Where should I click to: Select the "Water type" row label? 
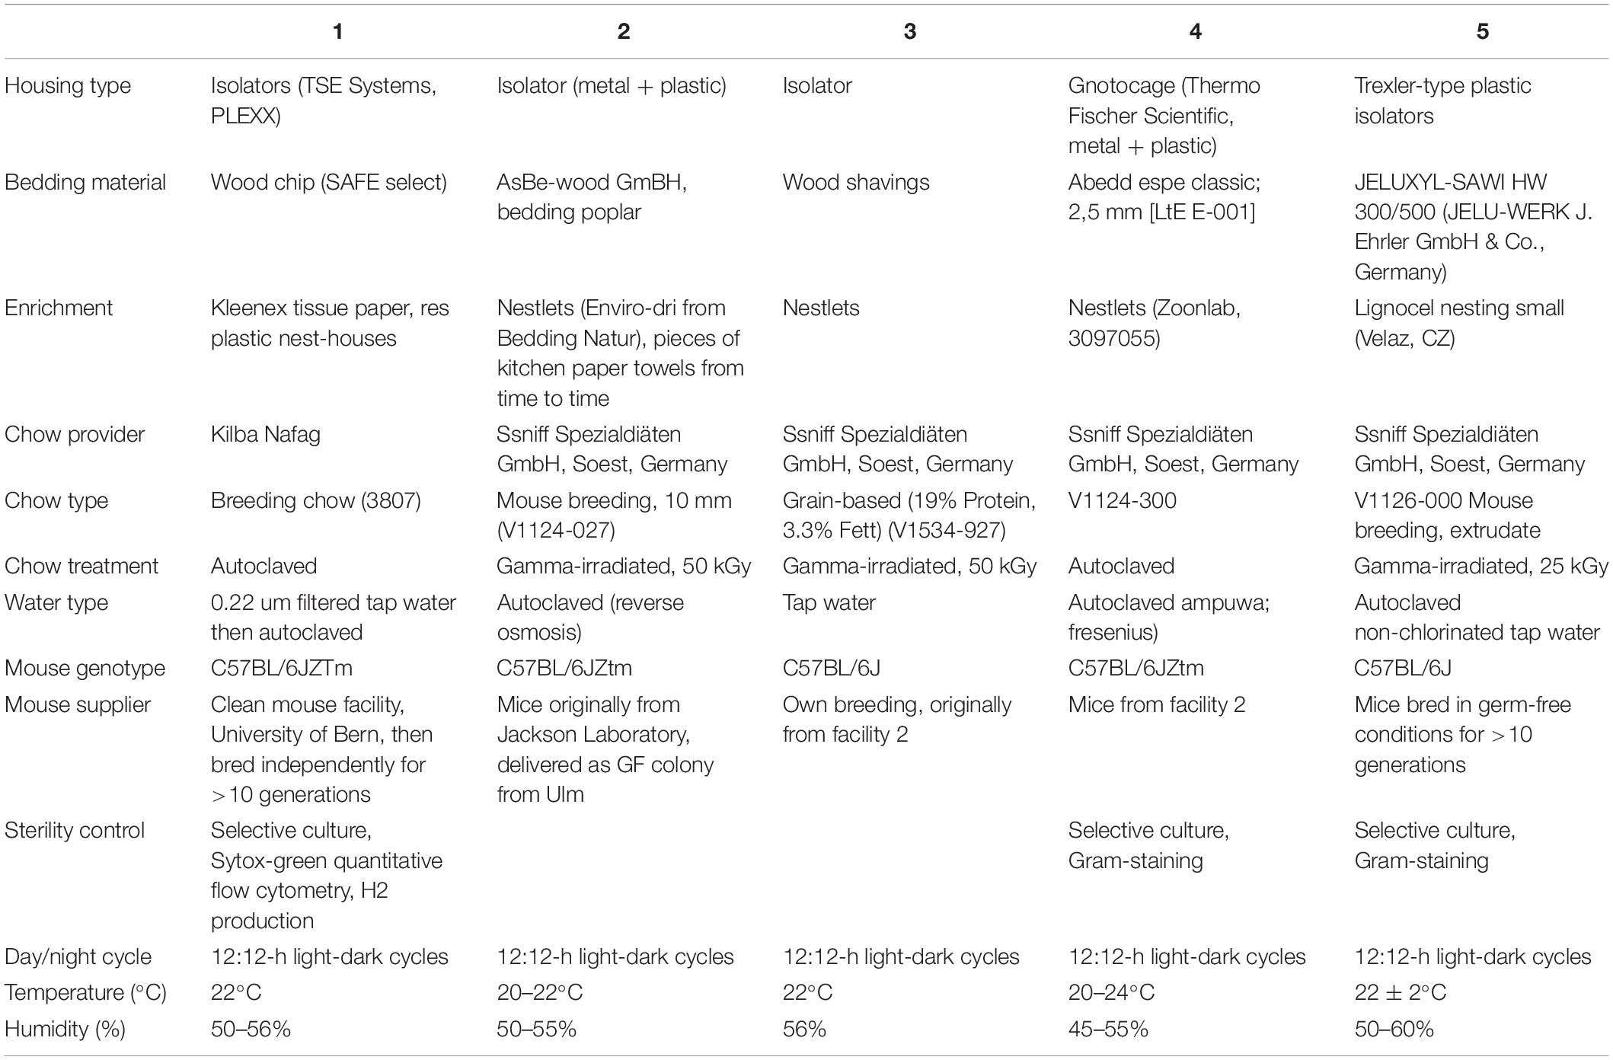(x=56, y=603)
